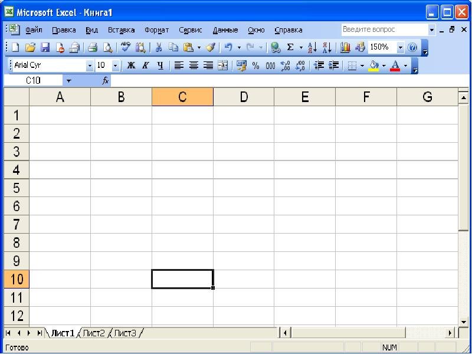
Task: Open the font size 10 dropdown
Action: [x=115, y=65]
